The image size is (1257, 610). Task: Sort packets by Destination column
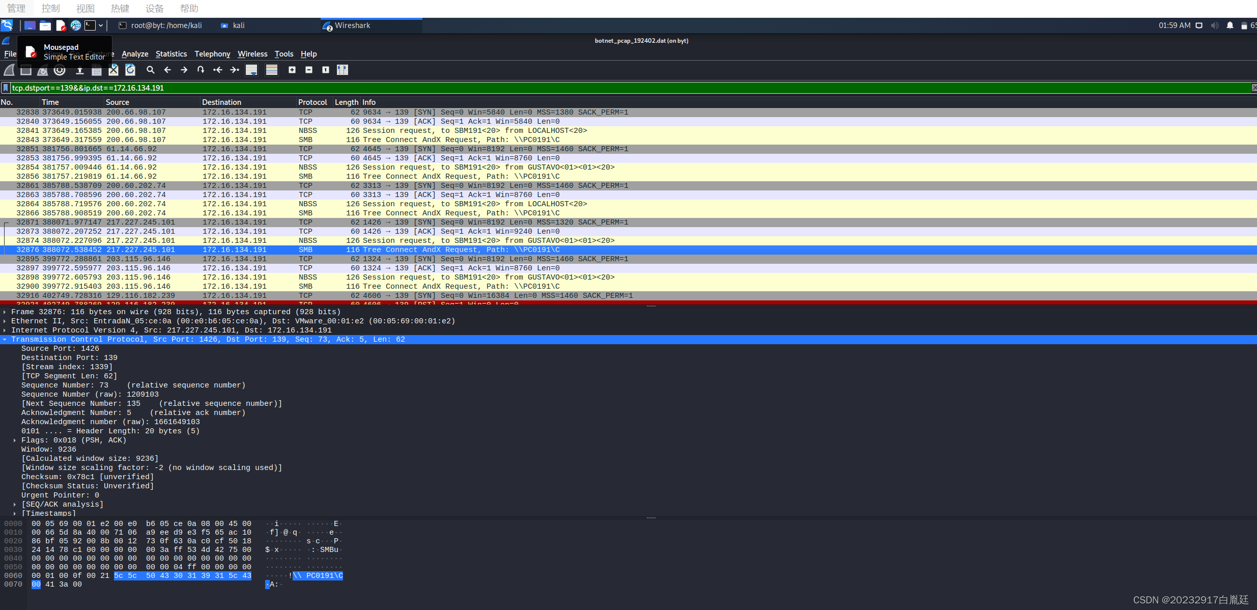point(248,102)
